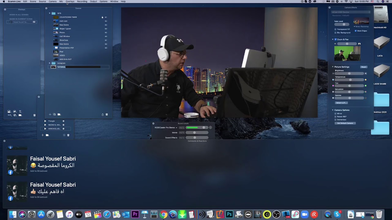This screenshot has height=220, width=392.
Task: Duplicate the selected scene
Action: pos(54,114)
